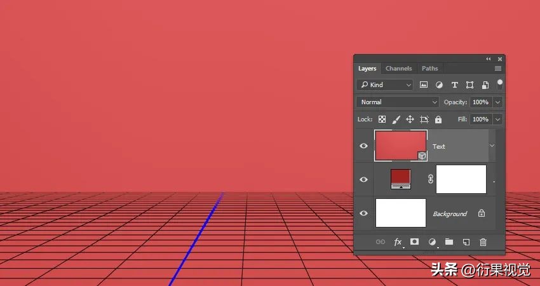Click the Fill label
This screenshot has height=286, width=540.
(462, 119)
